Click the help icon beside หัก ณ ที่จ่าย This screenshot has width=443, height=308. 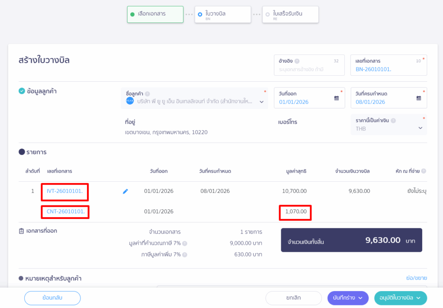click(x=424, y=171)
